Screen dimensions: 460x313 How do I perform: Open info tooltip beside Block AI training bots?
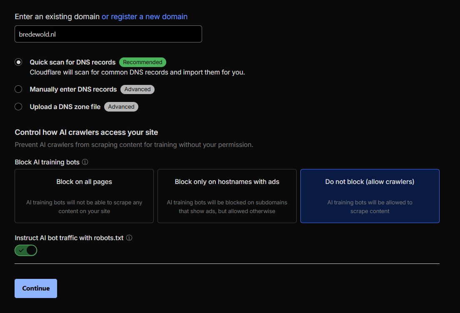pos(86,162)
